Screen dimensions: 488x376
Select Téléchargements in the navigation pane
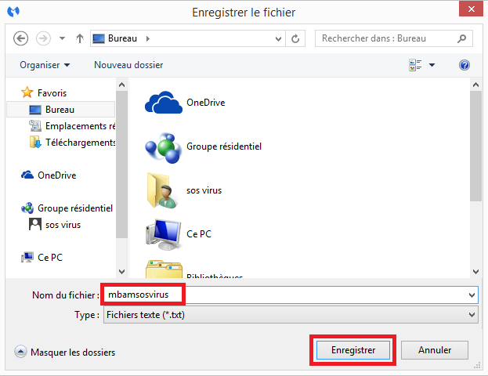tap(78, 143)
